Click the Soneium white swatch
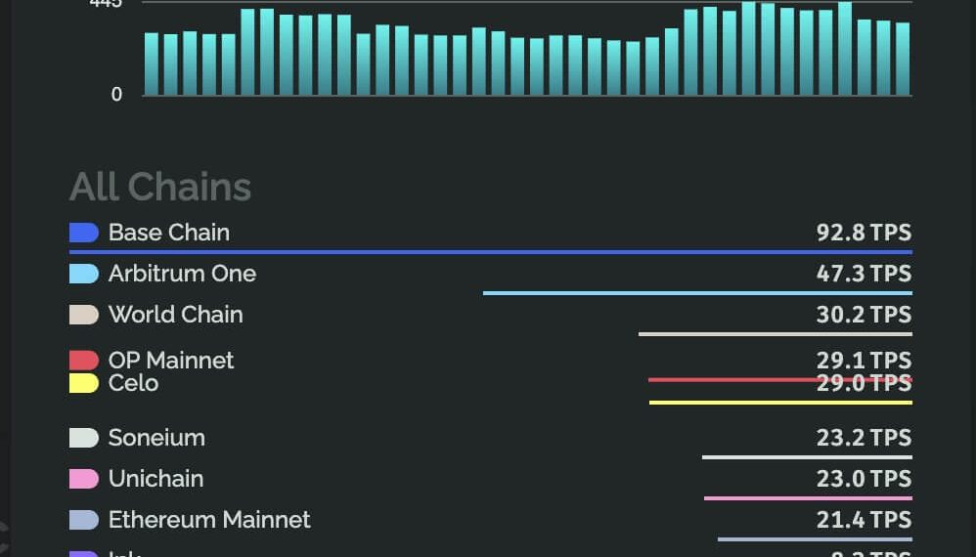This screenshot has width=976, height=557. click(84, 438)
